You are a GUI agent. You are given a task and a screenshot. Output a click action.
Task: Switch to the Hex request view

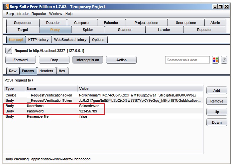(62, 71)
